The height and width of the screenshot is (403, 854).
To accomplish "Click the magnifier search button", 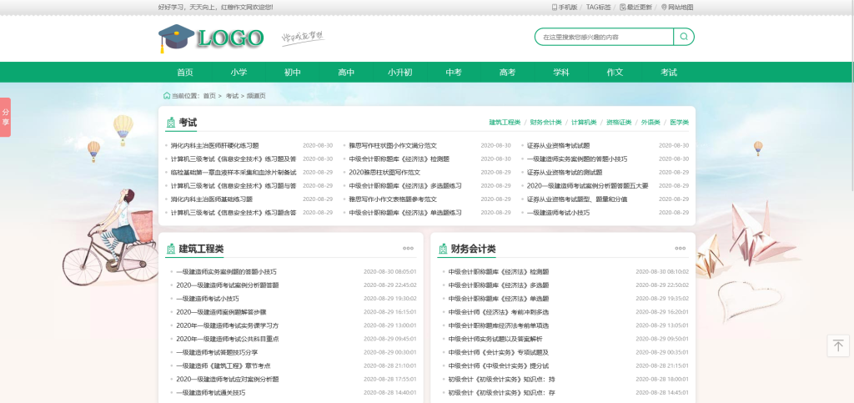I will pos(684,37).
